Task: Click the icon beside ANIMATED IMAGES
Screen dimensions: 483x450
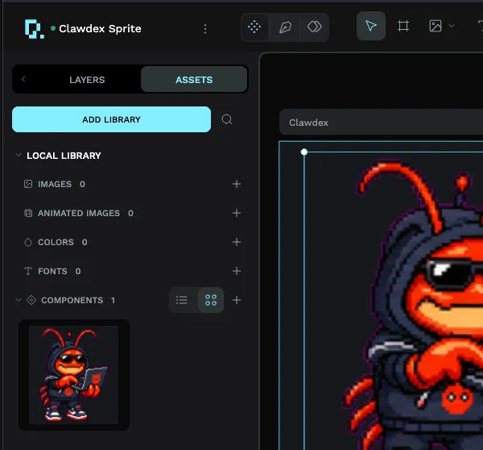Action: 28,213
